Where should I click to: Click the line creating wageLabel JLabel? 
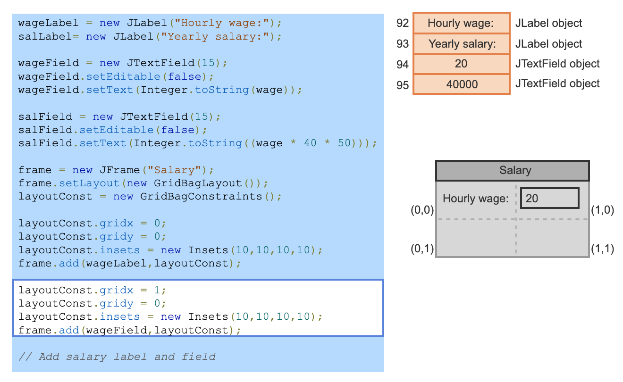point(150,23)
